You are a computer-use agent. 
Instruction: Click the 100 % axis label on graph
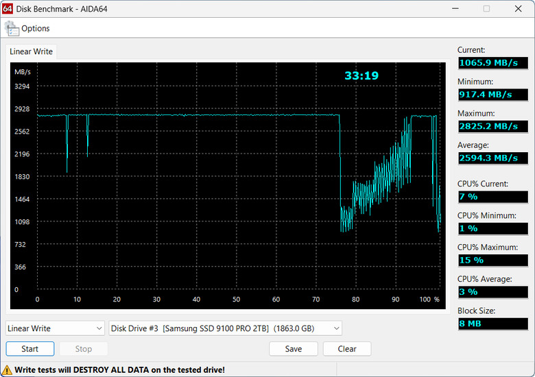(x=429, y=300)
